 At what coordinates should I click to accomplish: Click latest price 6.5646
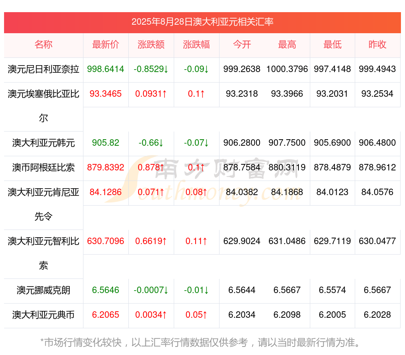(x=106, y=290)
